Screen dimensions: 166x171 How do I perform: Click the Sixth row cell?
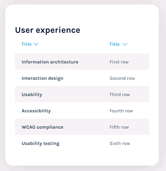coord(120,143)
